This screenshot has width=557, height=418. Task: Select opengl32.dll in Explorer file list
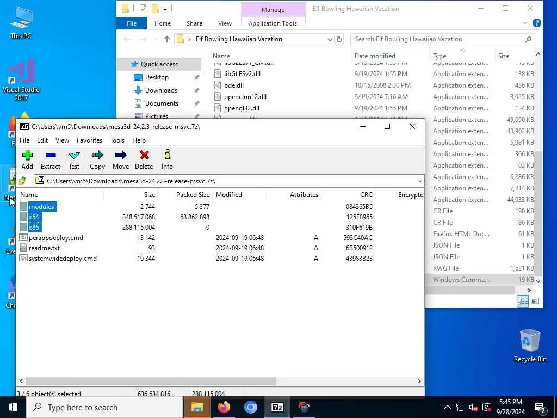click(x=242, y=108)
